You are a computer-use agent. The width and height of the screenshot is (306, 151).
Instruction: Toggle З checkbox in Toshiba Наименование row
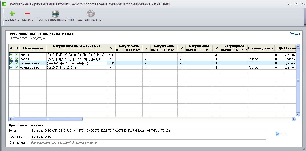point(16,68)
